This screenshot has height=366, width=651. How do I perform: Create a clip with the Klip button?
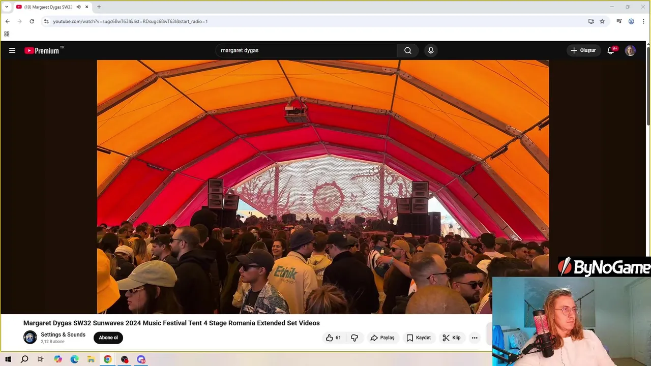tap(452, 338)
